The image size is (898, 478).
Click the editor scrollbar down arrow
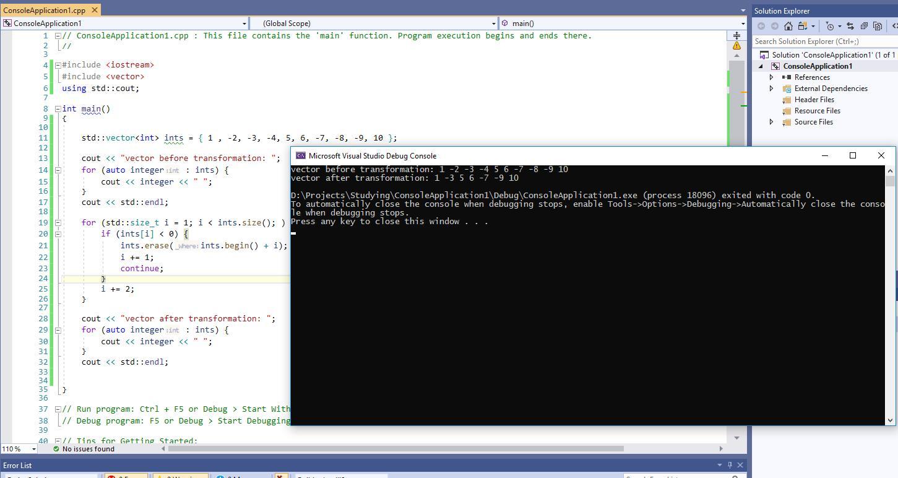click(736, 438)
